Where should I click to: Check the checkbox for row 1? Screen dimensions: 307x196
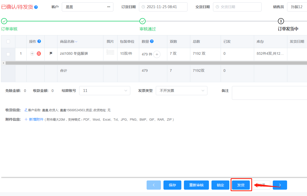pos(8,54)
